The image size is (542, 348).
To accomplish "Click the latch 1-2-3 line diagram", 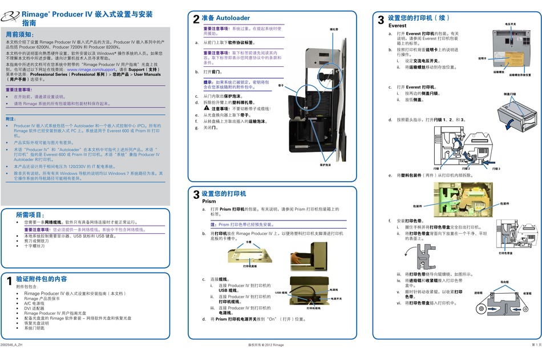I will point(463,146).
